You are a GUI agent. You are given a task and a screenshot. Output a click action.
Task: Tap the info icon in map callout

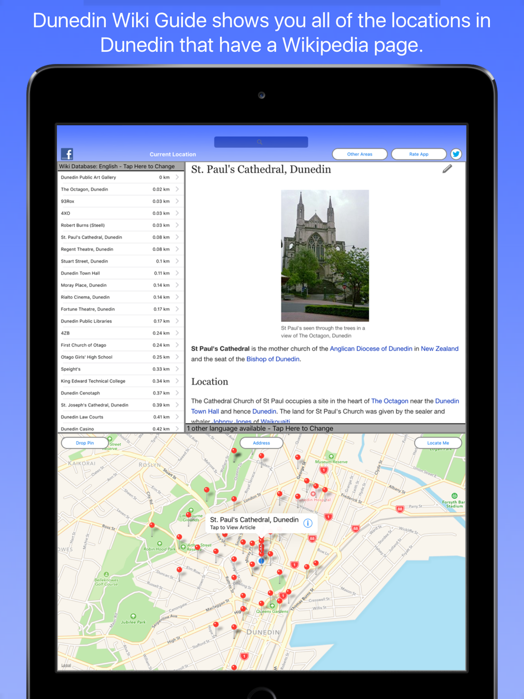pos(308,523)
